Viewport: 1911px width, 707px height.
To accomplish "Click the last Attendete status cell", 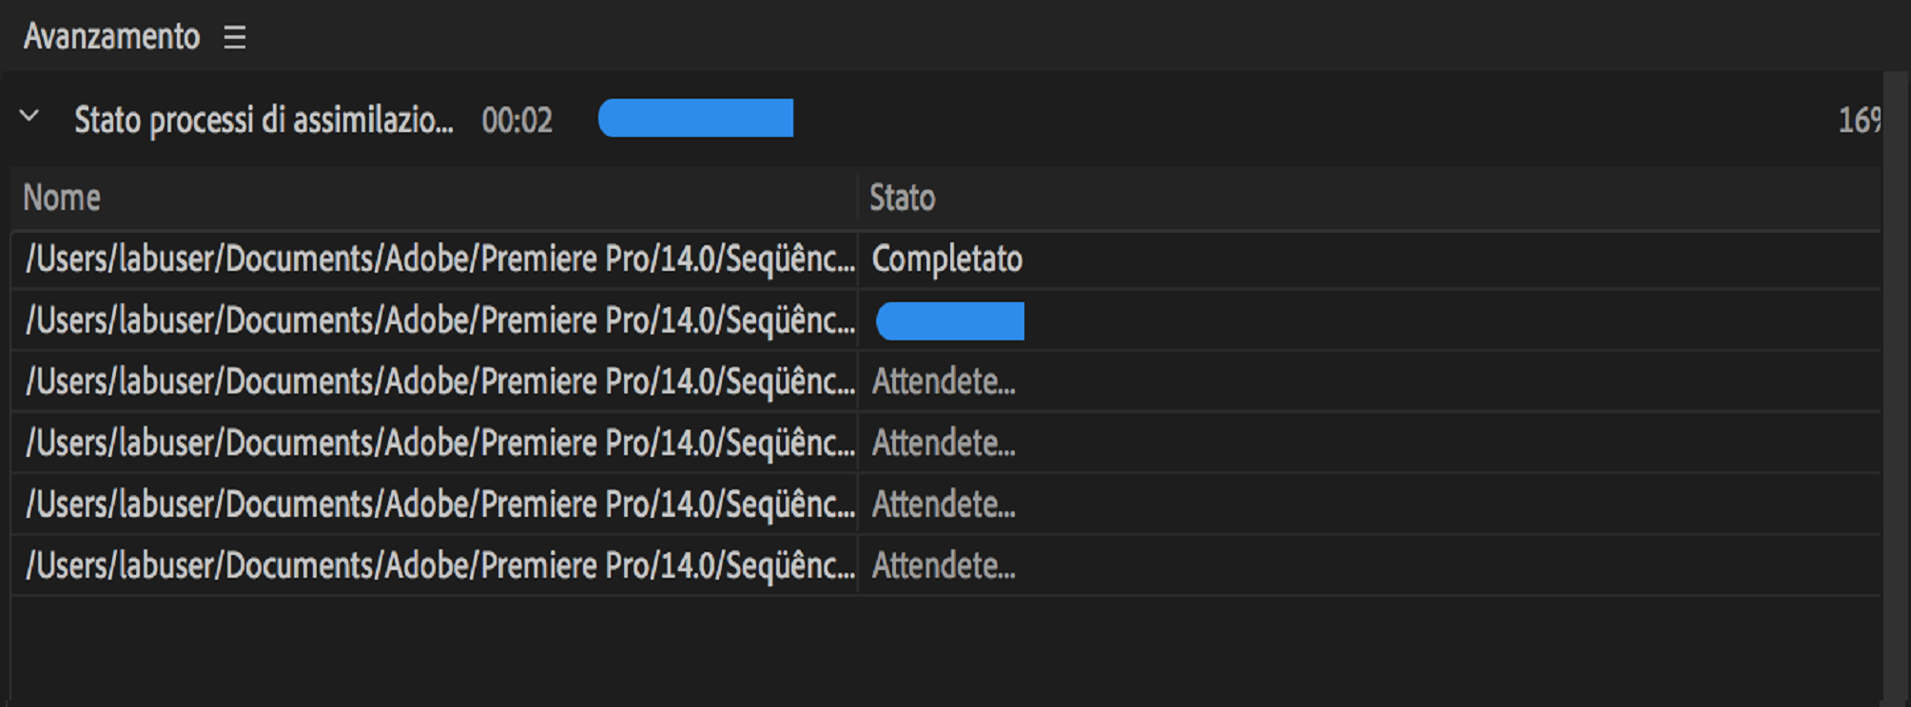I will point(944,565).
